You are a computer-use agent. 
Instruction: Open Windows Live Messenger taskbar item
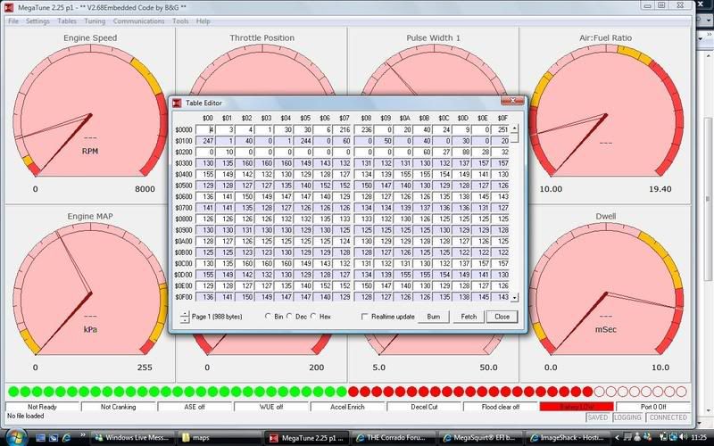(x=135, y=437)
